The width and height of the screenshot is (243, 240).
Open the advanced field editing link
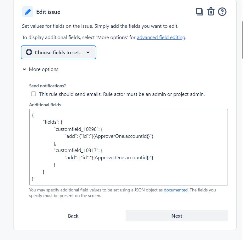pyautogui.click(x=161, y=38)
